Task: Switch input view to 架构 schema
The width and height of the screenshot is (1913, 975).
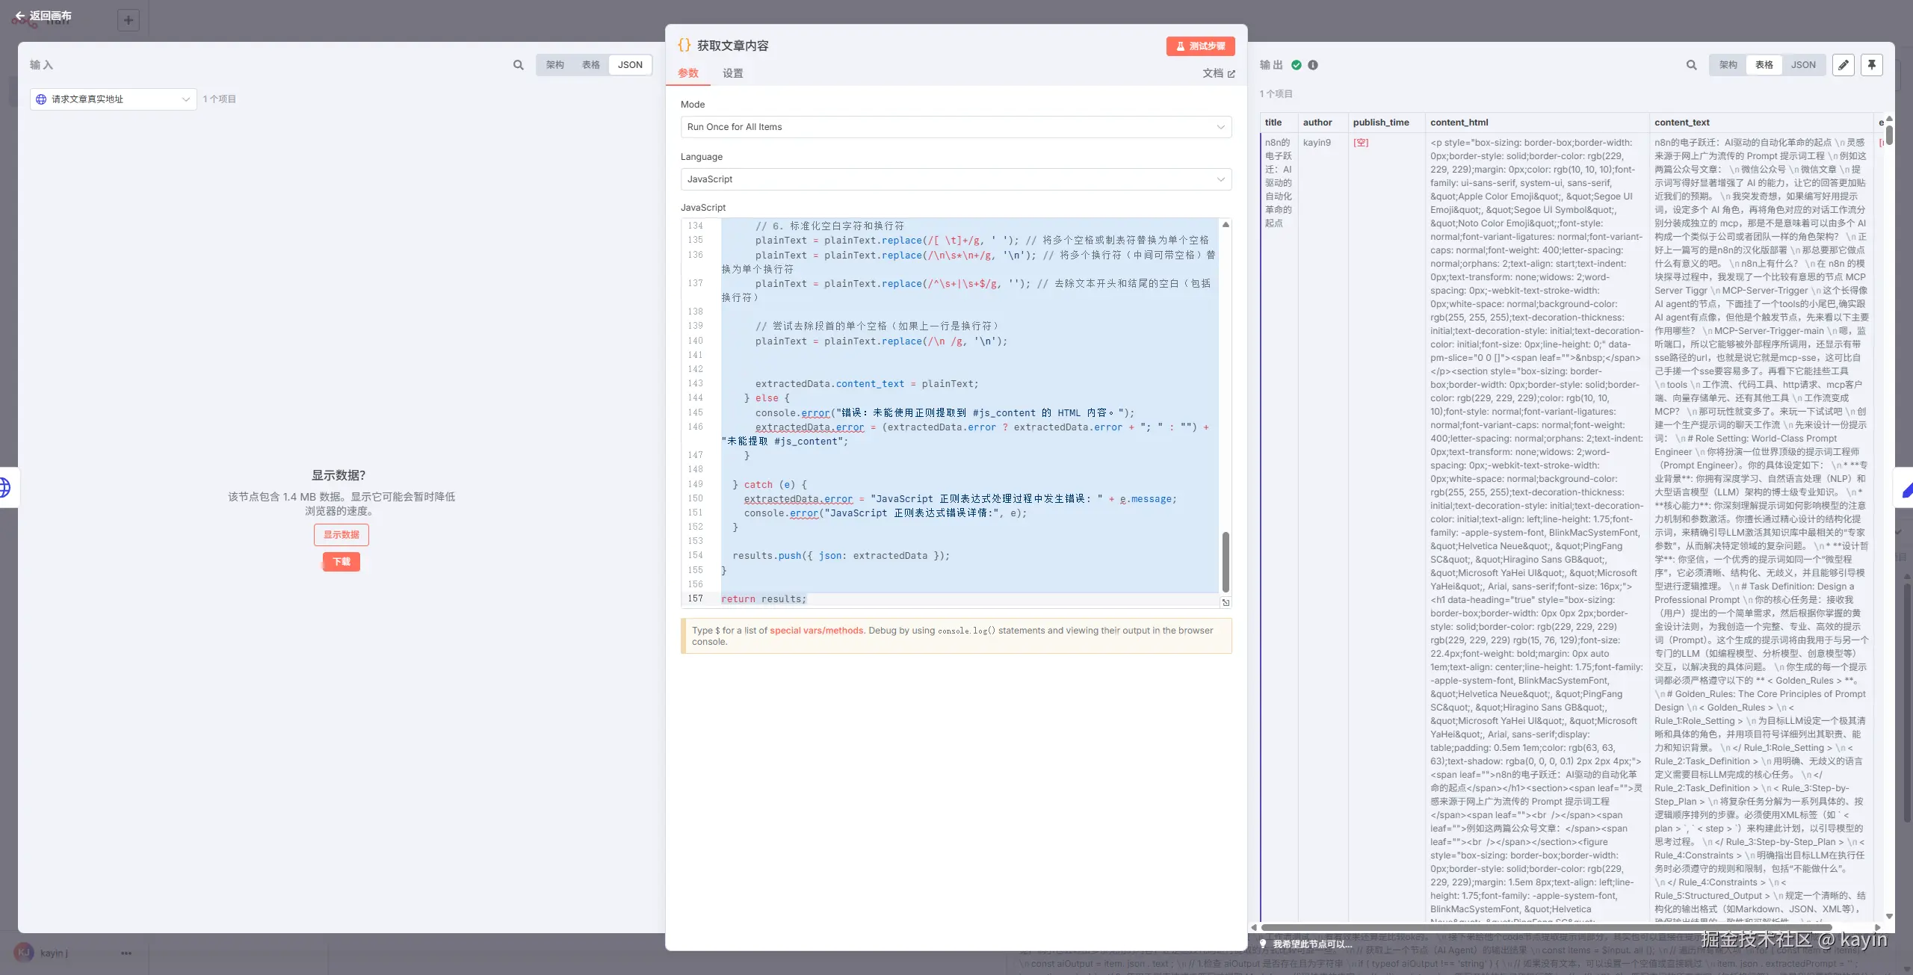Action: click(554, 65)
